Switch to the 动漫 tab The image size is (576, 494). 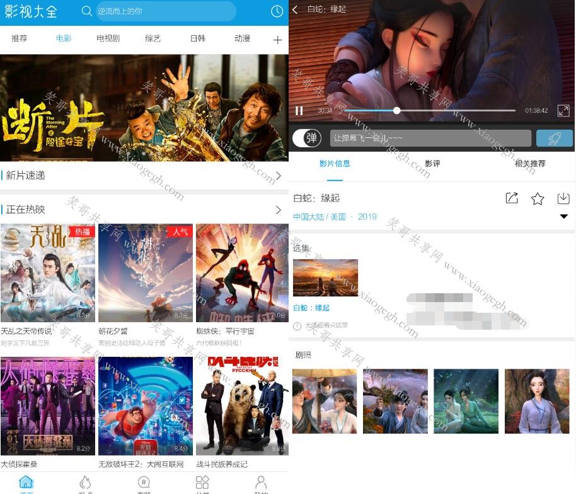tap(242, 38)
